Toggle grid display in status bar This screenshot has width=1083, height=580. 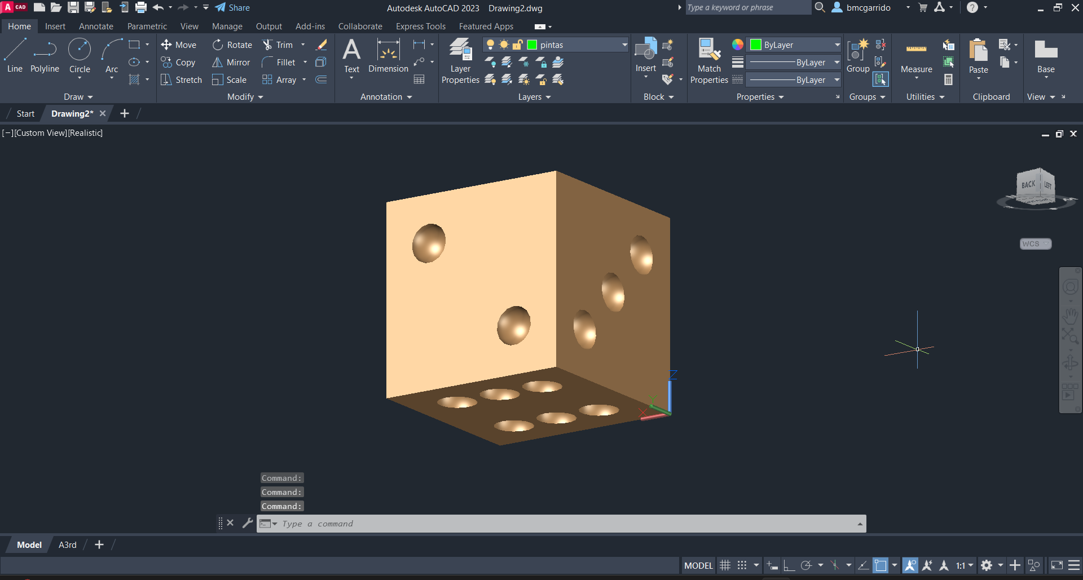pos(725,565)
